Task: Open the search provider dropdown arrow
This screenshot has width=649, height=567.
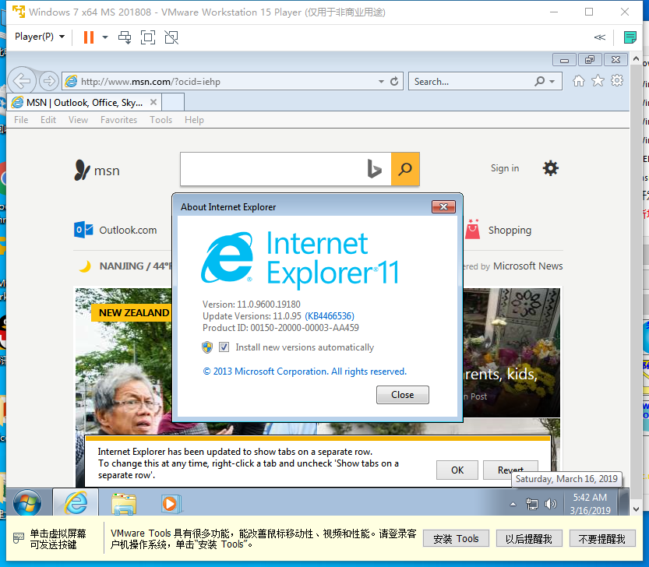Action: coord(552,82)
